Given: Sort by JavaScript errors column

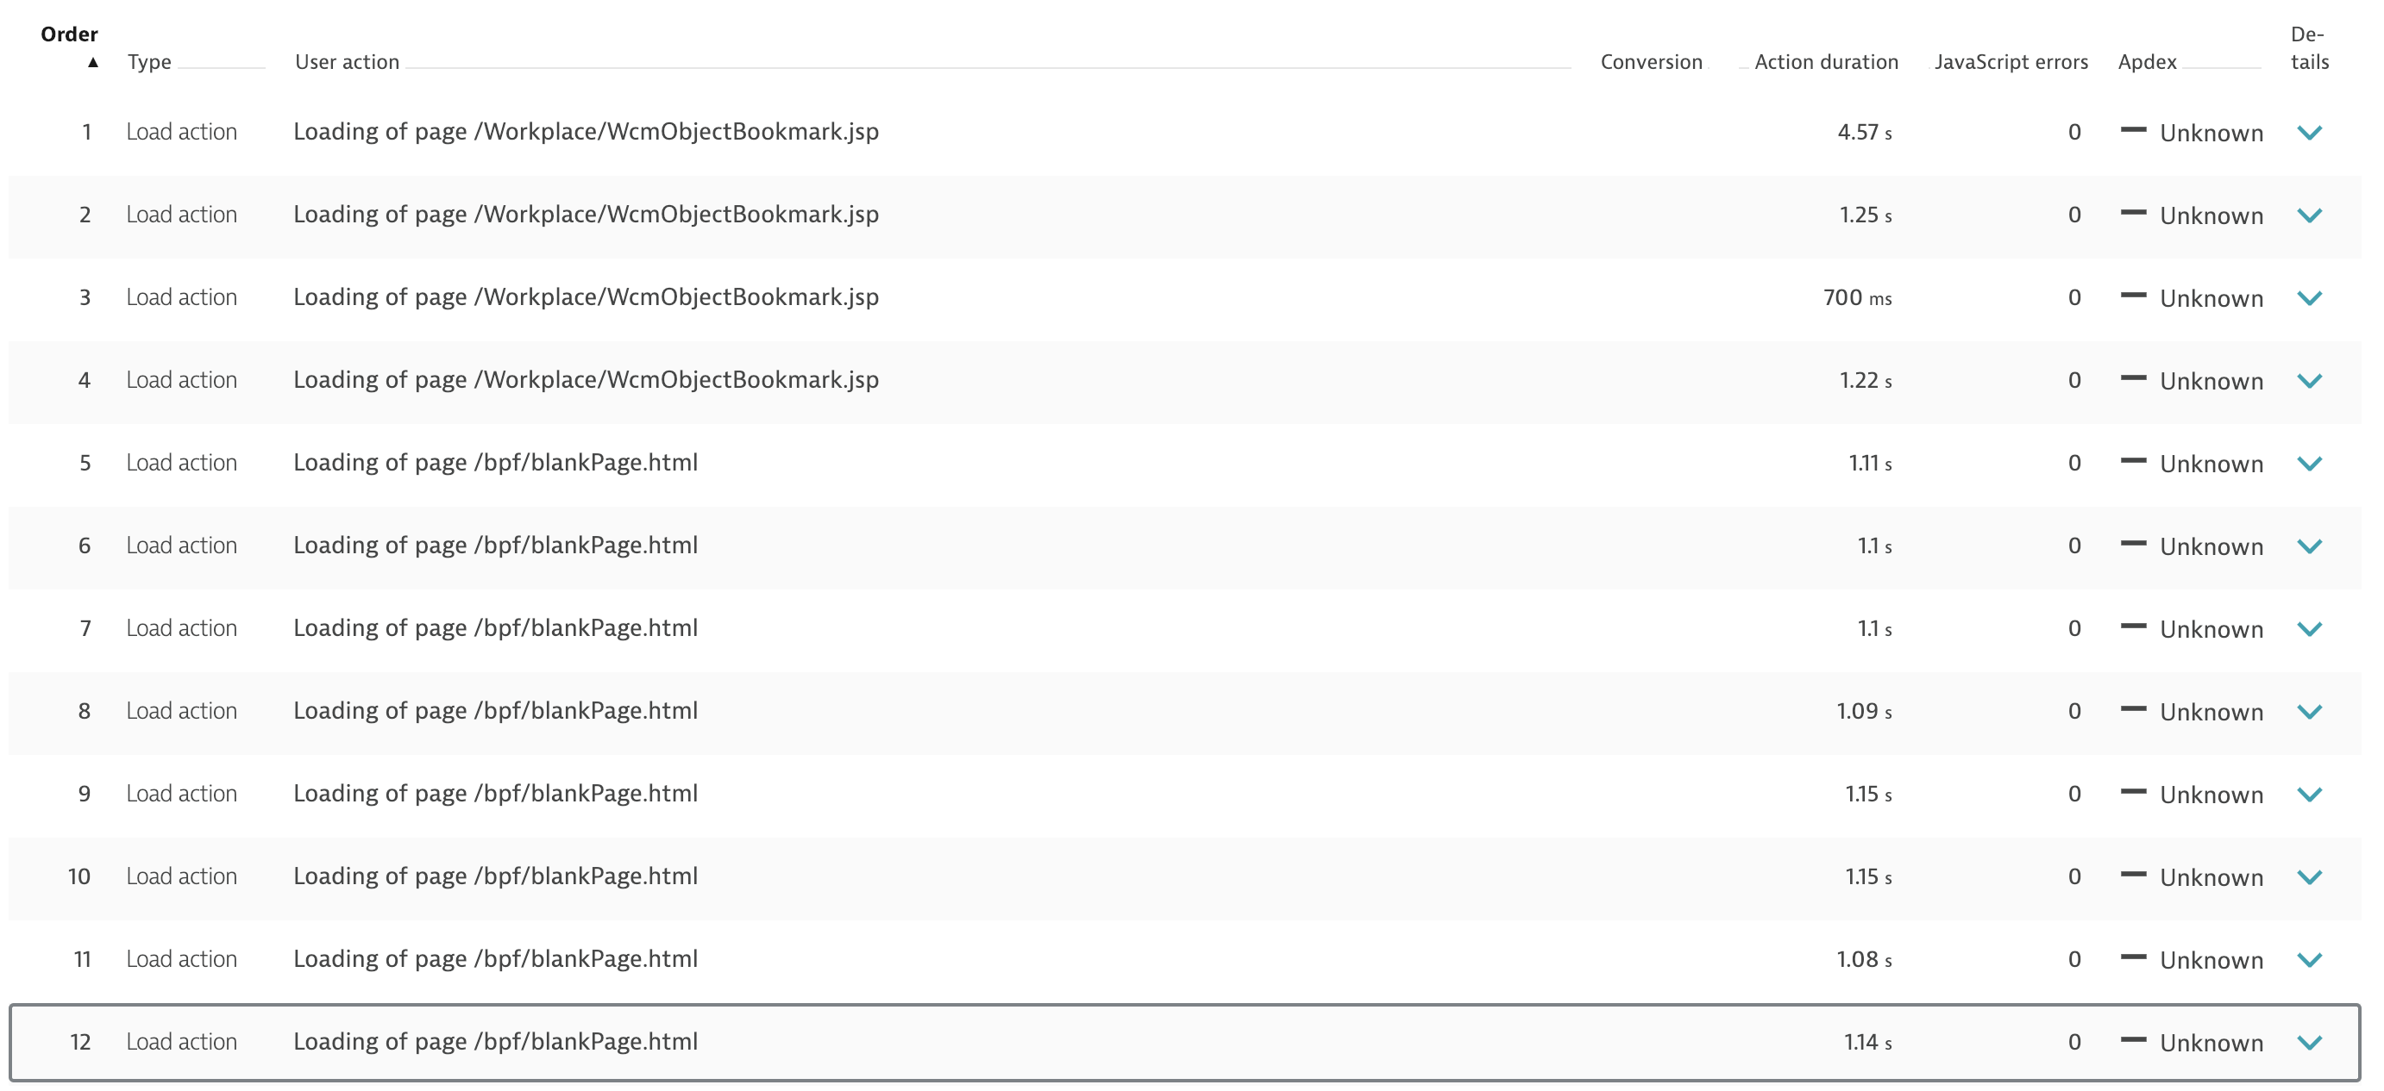Looking at the screenshot, I should click(x=2011, y=62).
